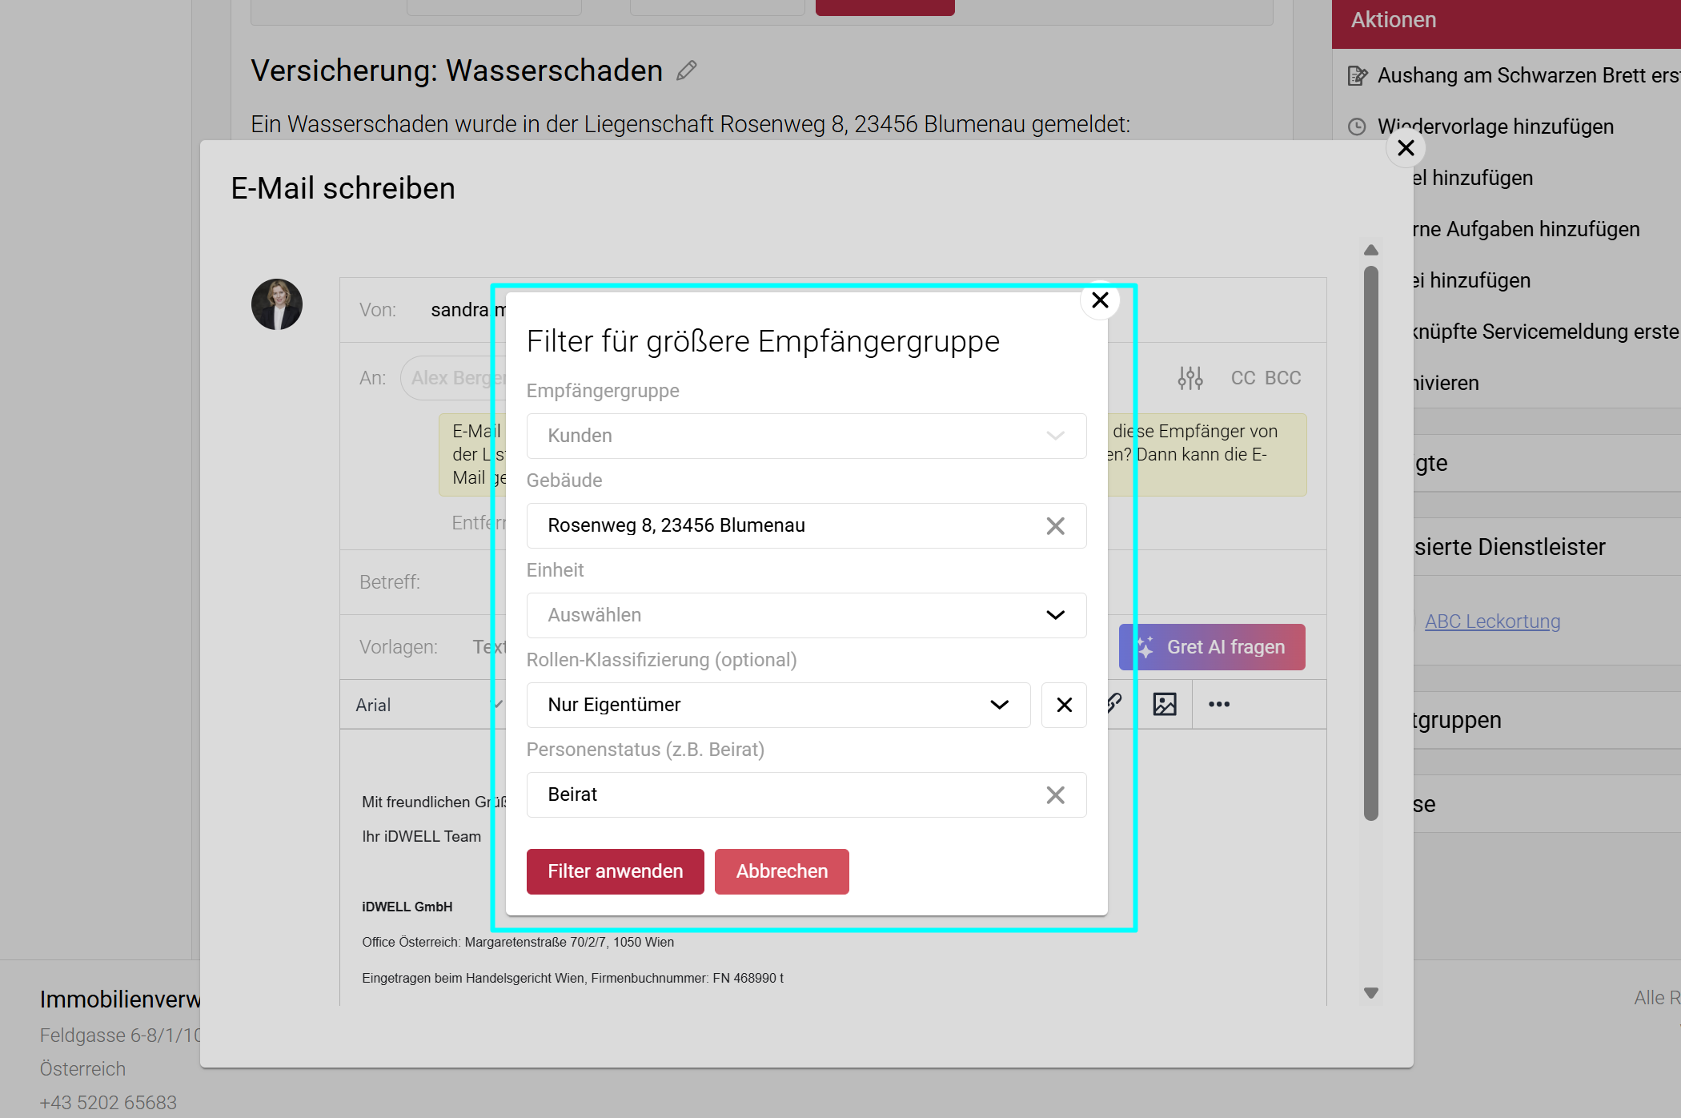This screenshot has height=1118, width=1681.
Task: Click the Aushang am Schwarzen Brett icon
Action: tap(1358, 76)
